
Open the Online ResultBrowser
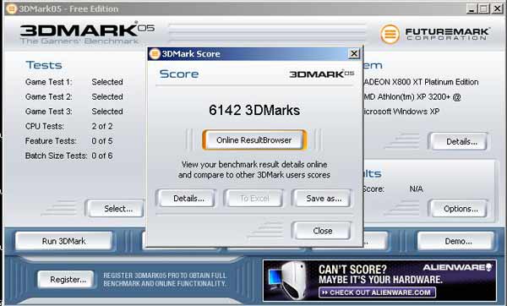tap(254, 140)
